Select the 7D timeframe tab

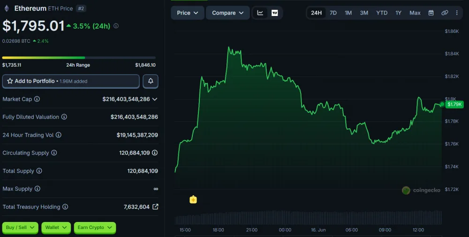333,13
